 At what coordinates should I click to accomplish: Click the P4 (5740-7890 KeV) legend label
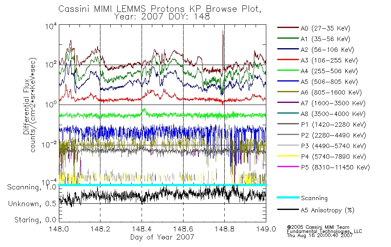pyautogui.click(x=333, y=157)
